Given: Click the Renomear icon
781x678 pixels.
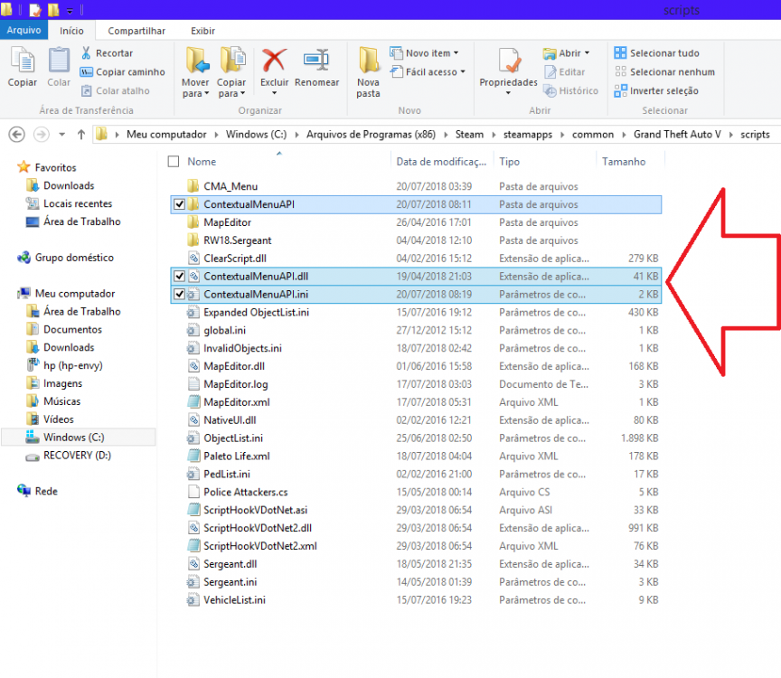Looking at the screenshot, I should coord(316,61).
